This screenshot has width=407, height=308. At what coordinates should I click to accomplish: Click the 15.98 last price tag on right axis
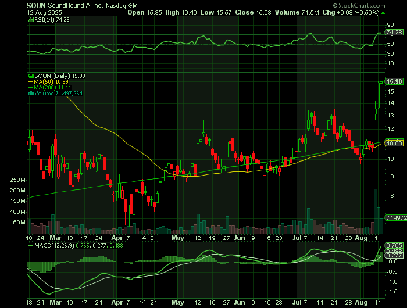pyautogui.click(x=394, y=81)
